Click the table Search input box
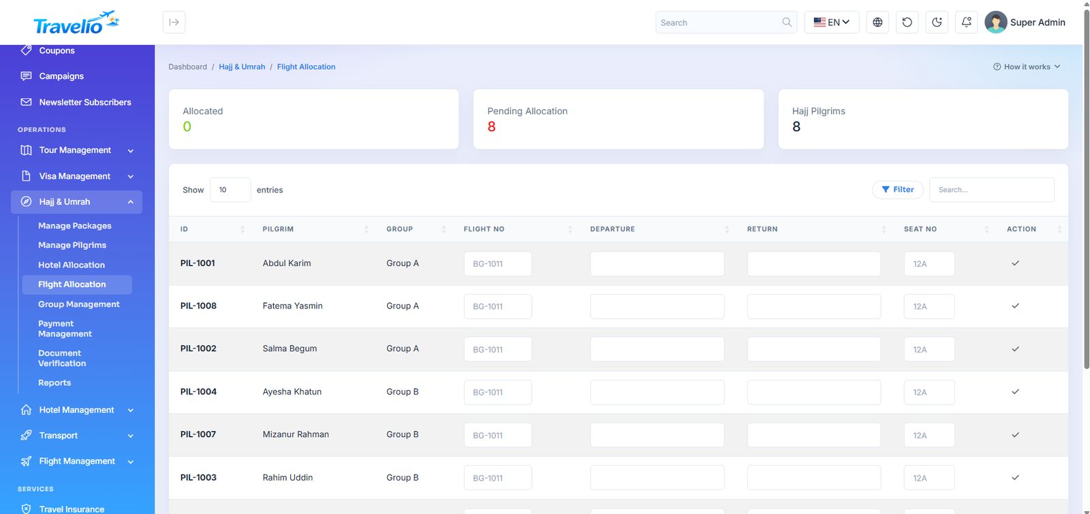This screenshot has width=1090, height=514. point(992,190)
